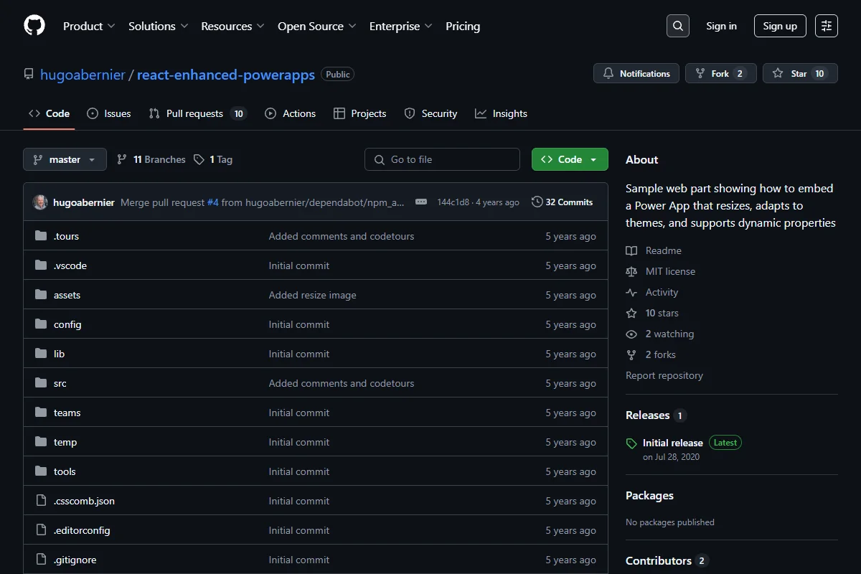Viewport: 861px width, 574px height.
Task: Open GitHub homepage via Octocat logo
Action: tap(34, 26)
